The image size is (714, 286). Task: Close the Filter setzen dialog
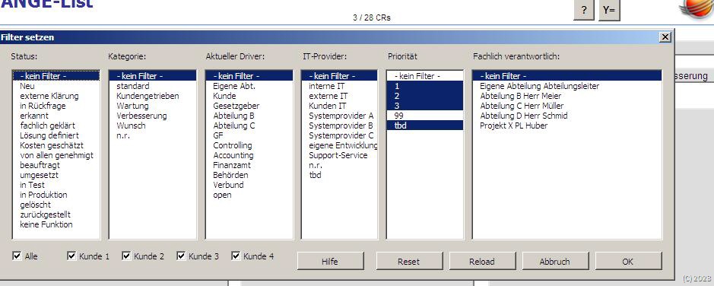click(x=665, y=37)
